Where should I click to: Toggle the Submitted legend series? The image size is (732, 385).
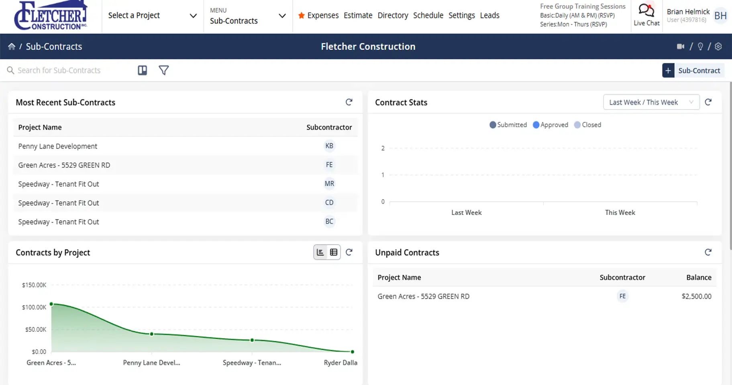(508, 125)
